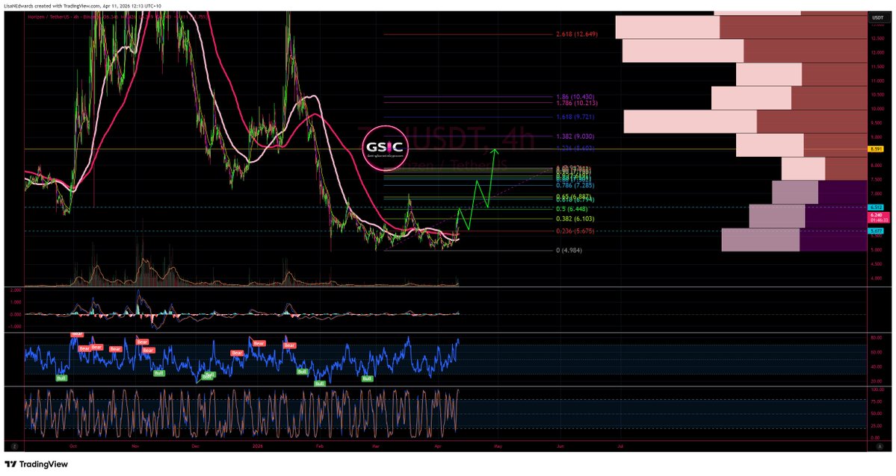The width and height of the screenshot is (896, 476).
Task: Select the 1.86 (10.430) Fibonacci level label
Action: pyautogui.click(x=575, y=97)
